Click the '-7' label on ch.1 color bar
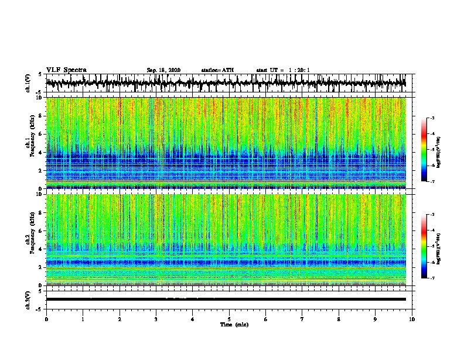The width and height of the screenshot is (464, 358). tap(432, 181)
